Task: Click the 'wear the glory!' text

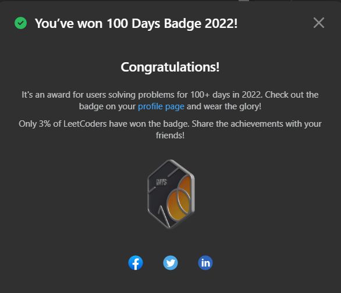Action: 233,106
